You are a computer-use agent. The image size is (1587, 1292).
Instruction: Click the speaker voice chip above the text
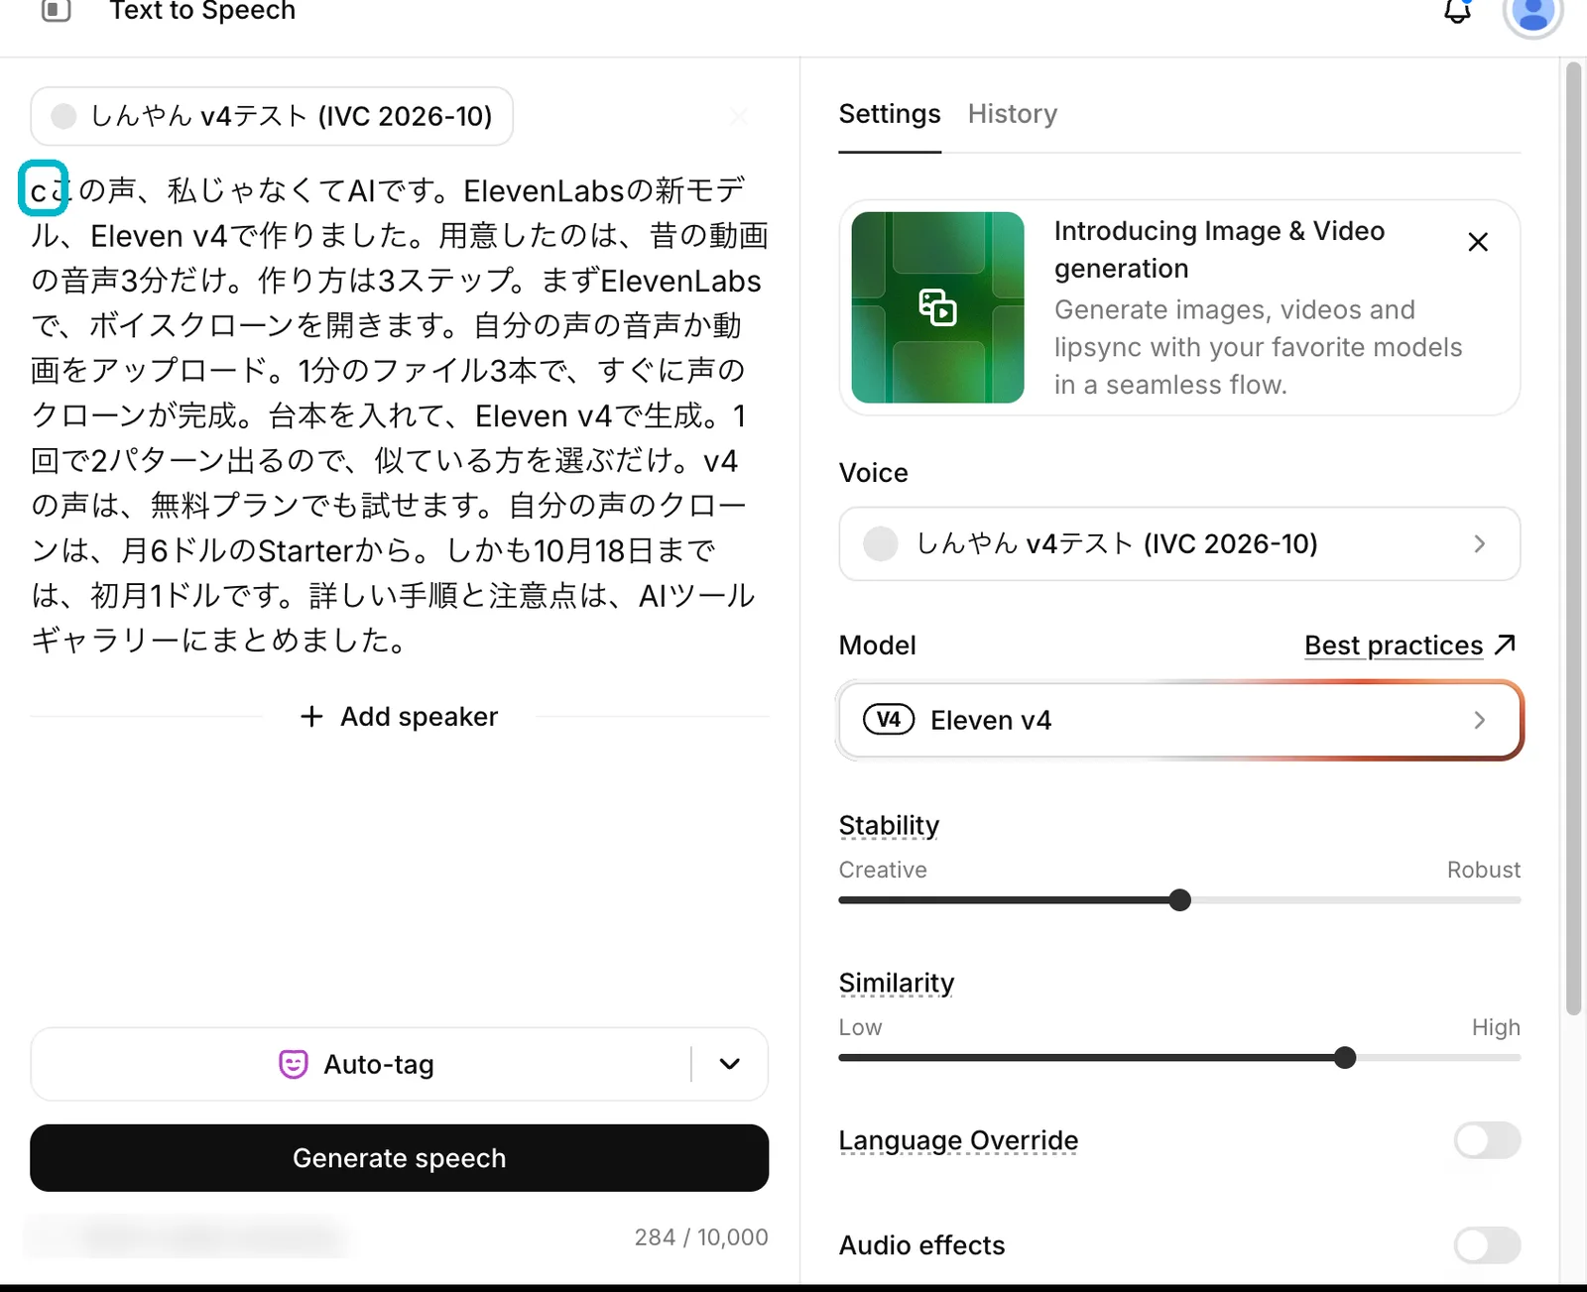[x=272, y=116]
